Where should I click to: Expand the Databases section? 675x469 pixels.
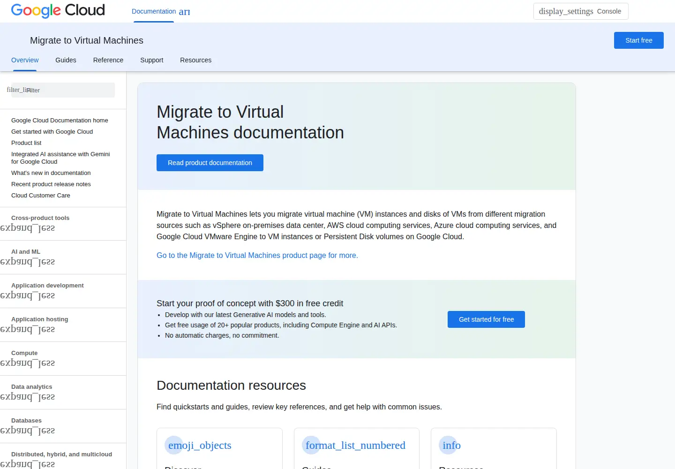(27, 431)
